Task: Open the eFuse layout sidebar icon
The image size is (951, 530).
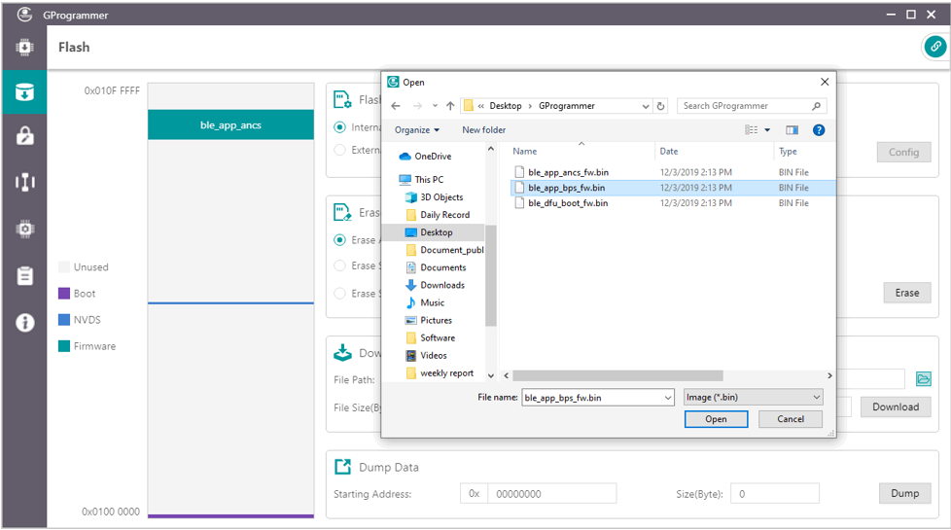Action: click(24, 182)
